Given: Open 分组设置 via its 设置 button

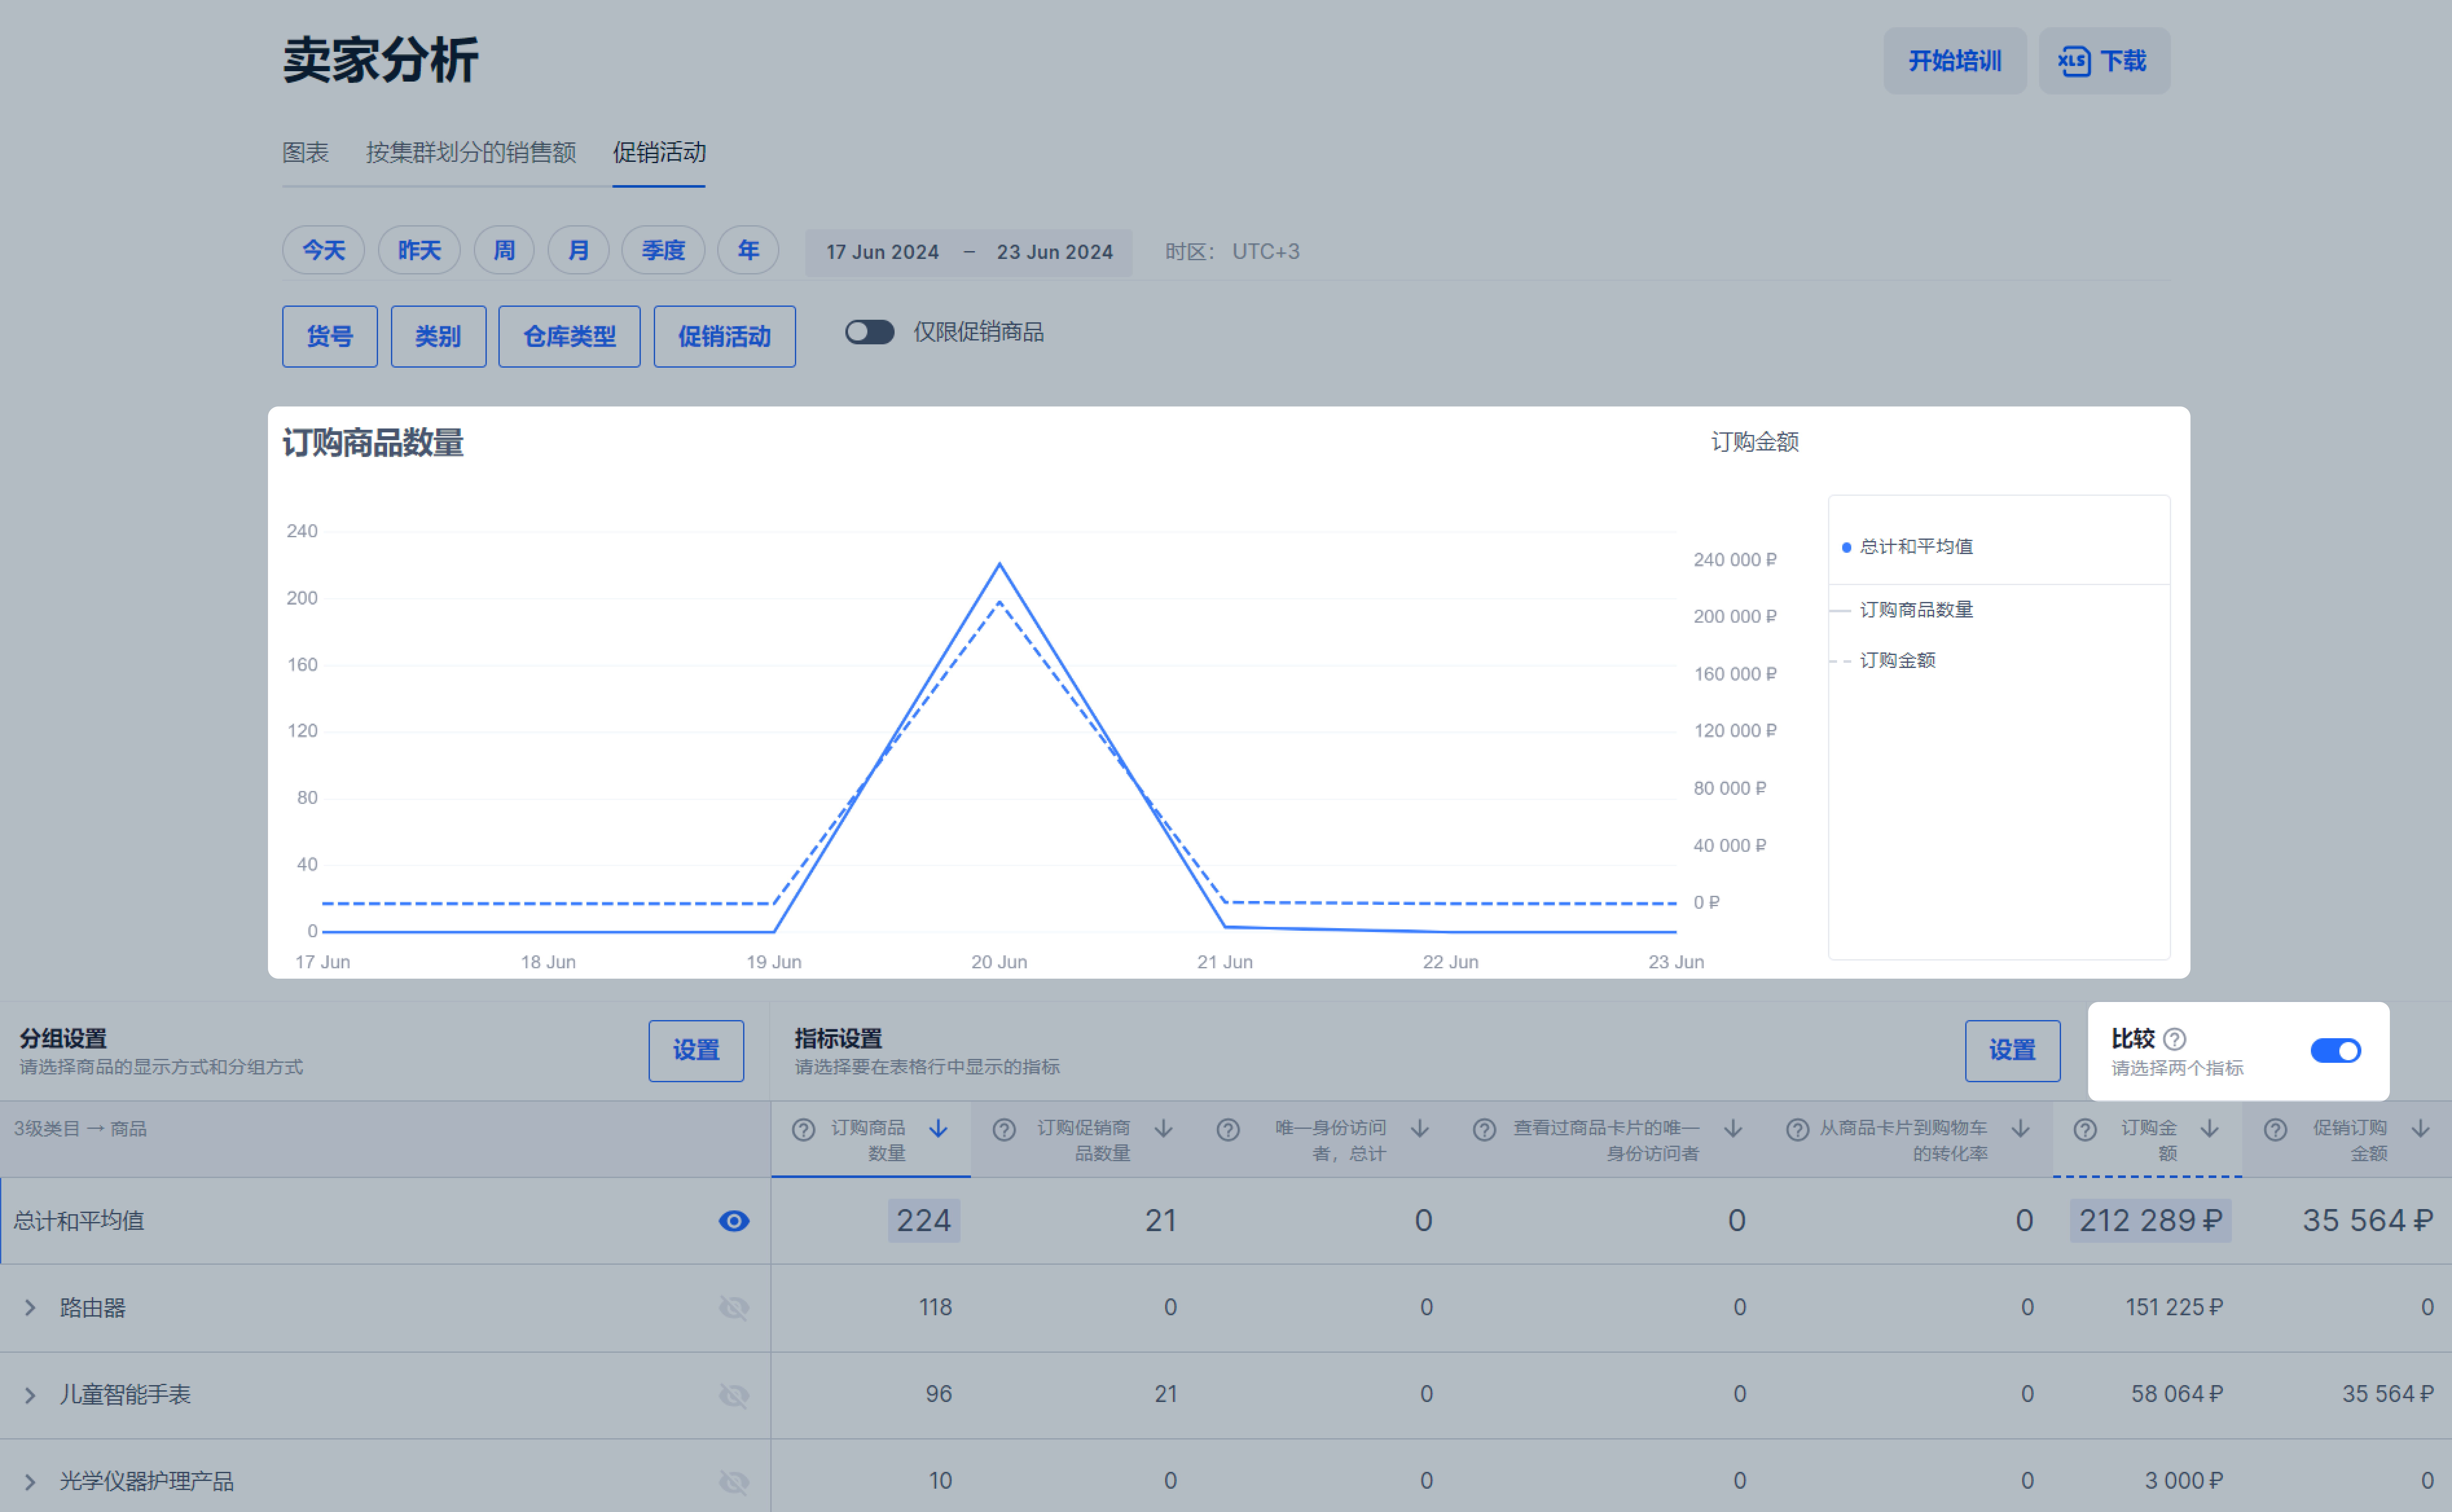Looking at the screenshot, I should tap(696, 1051).
